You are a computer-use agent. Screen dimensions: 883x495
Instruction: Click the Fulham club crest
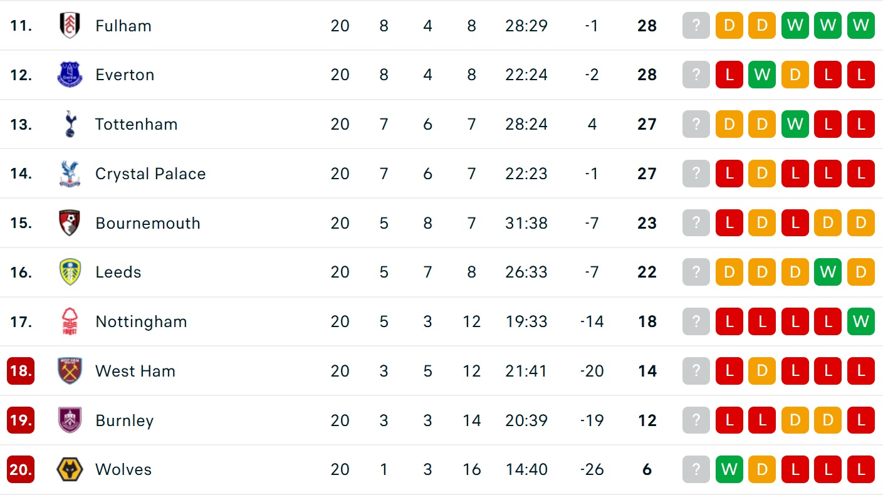pyautogui.click(x=70, y=26)
